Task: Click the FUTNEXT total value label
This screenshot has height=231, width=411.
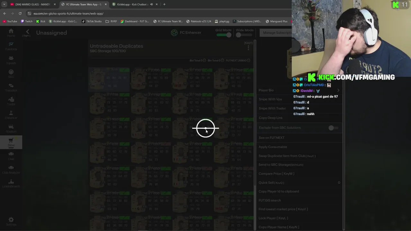Action: pyautogui.click(x=238, y=60)
